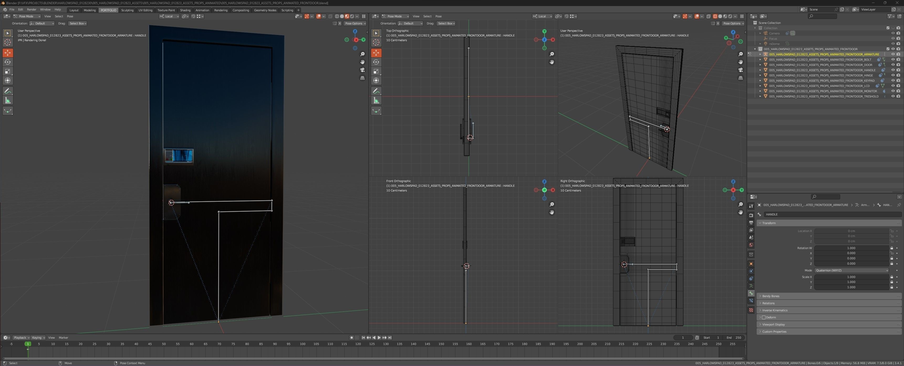Open the Render menu
The height and width of the screenshot is (366, 904).
32,10
